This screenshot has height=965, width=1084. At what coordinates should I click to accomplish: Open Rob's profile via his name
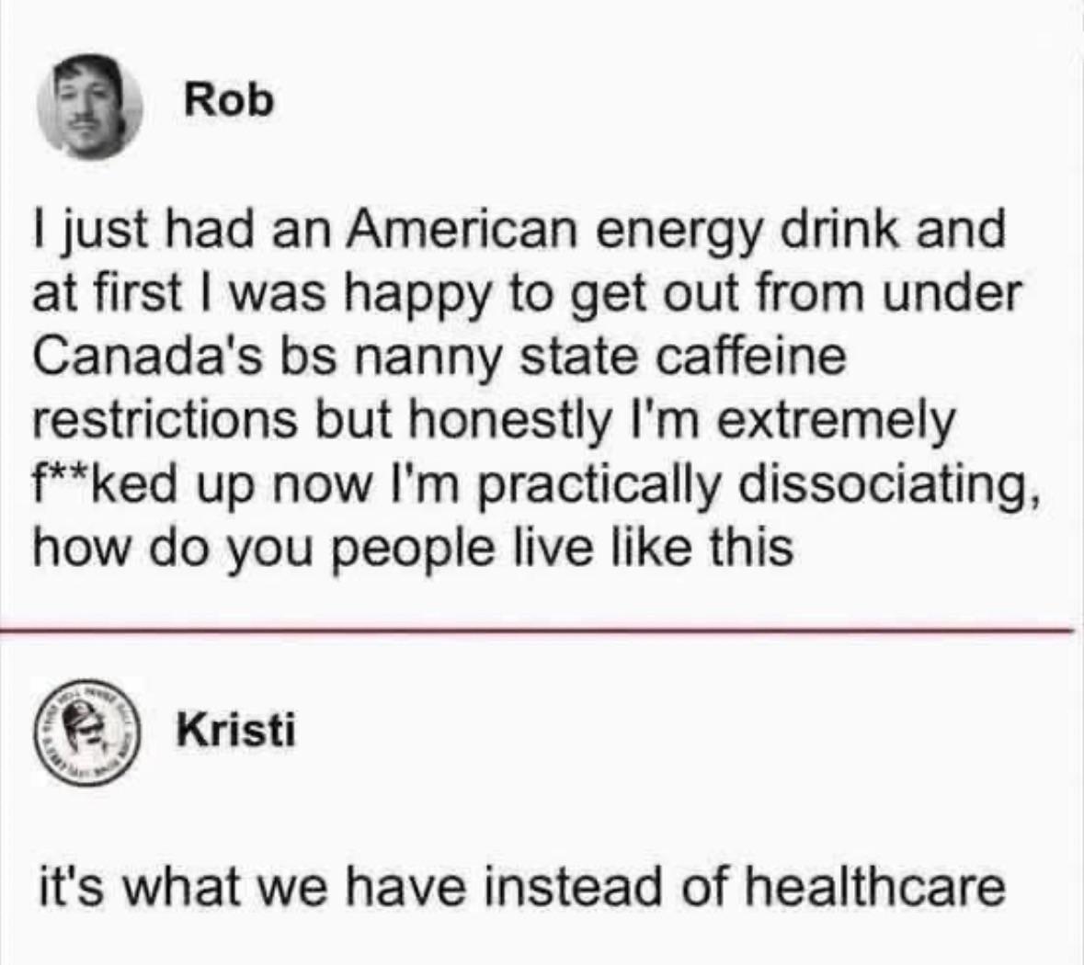click(x=229, y=99)
